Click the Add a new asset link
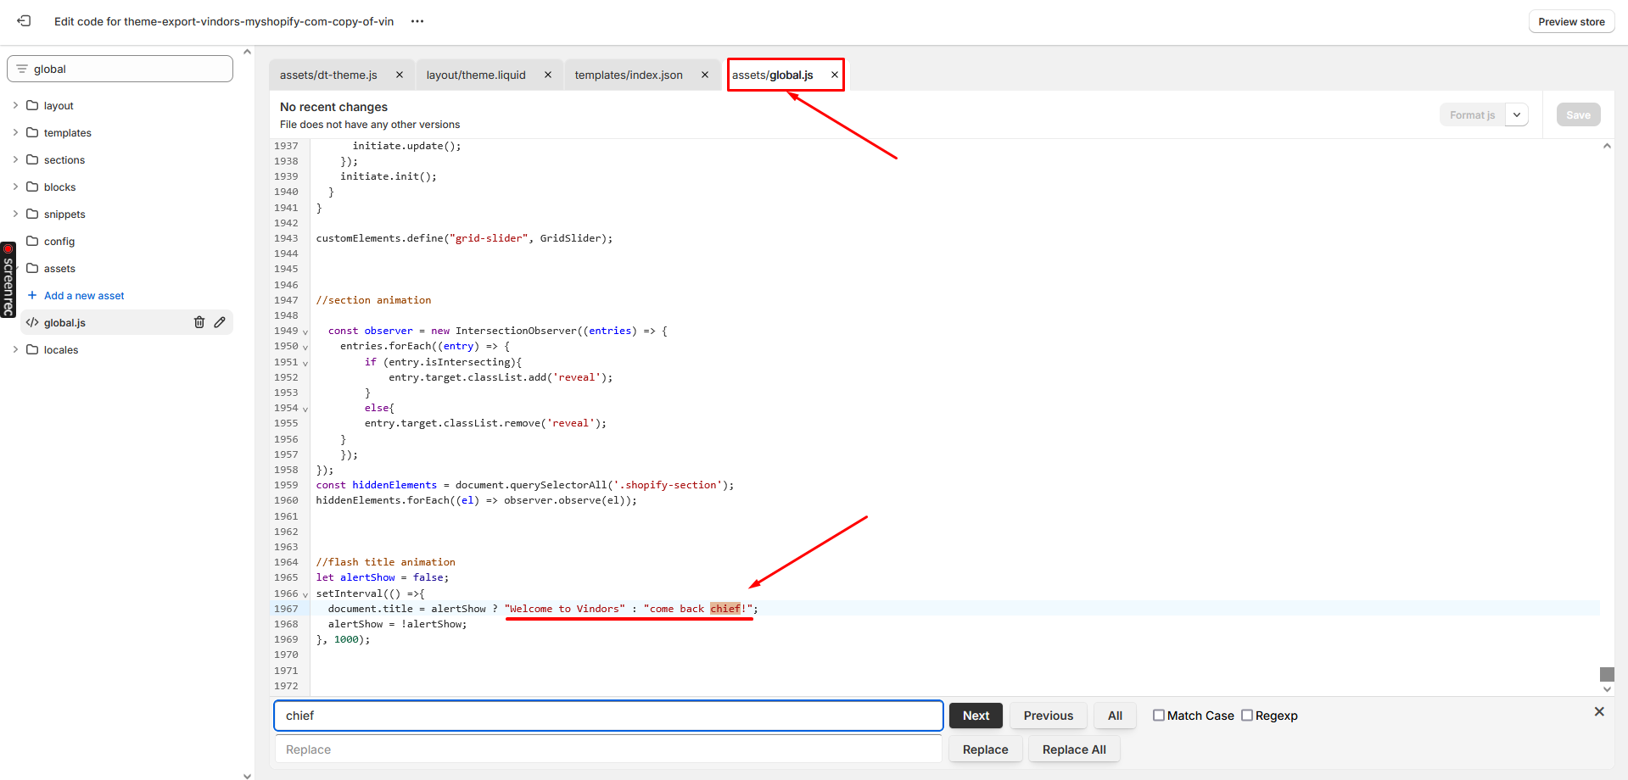The image size is (1628, 780). tap(84, 296)
